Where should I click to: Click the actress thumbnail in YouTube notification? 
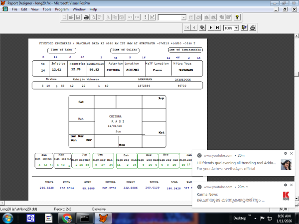point(286,165)
